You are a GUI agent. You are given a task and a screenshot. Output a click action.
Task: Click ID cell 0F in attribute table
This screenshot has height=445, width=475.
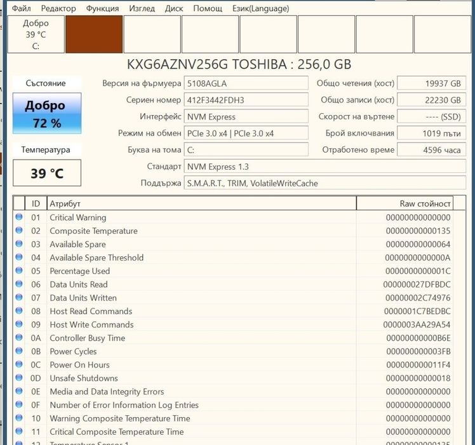(x=36, y=405)
